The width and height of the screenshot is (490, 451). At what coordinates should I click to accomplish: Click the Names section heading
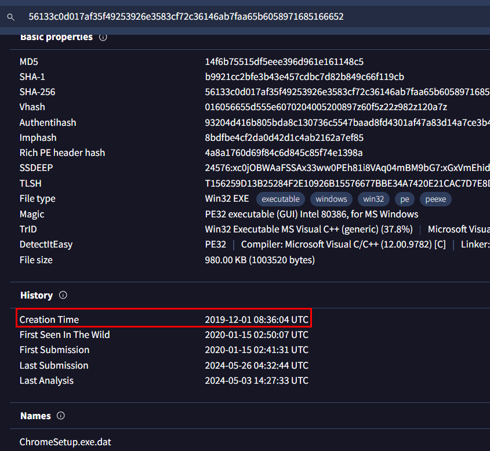coord(35,416)
